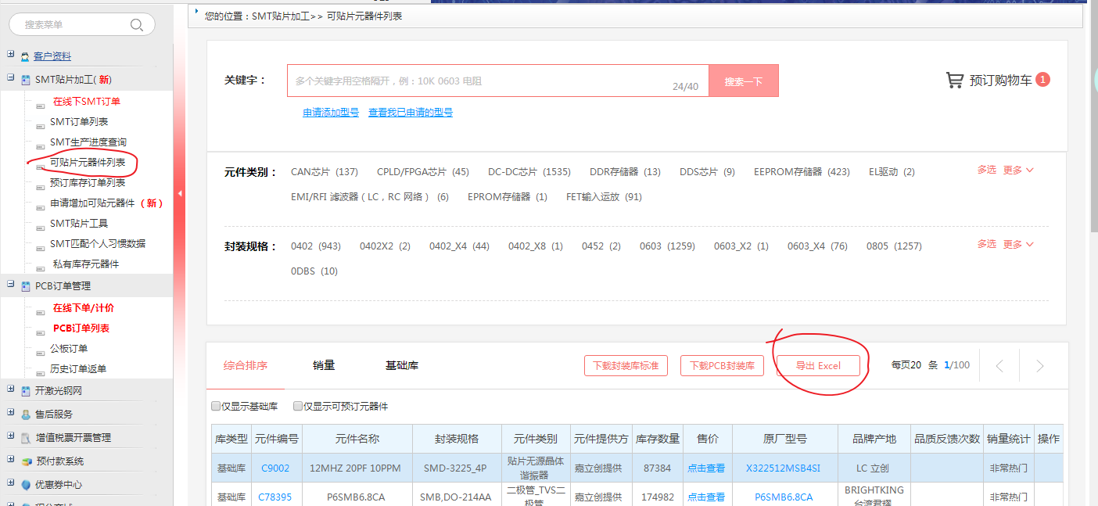Open the 预订购物车 shopping cart icon
The width and height of the screenshot is (1098, 506).
[x=954, y=81]
